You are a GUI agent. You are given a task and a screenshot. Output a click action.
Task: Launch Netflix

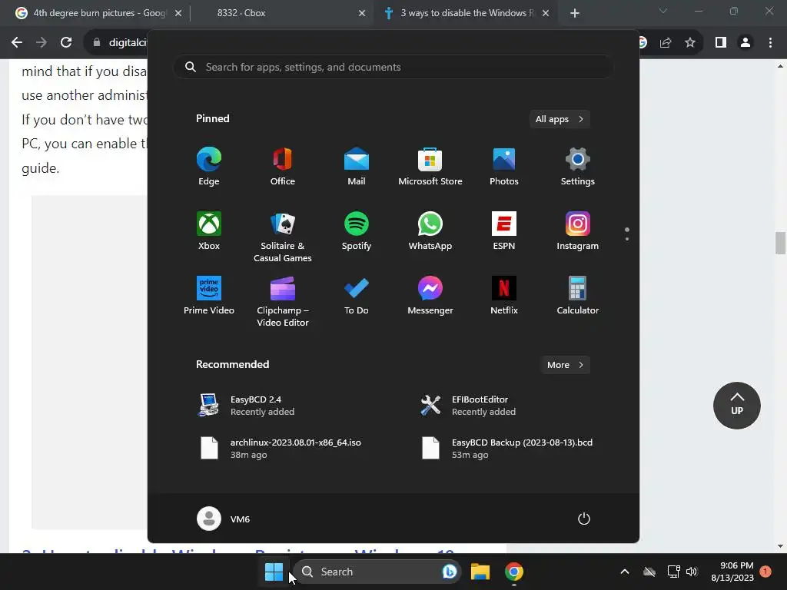click(x=504, y=296)
